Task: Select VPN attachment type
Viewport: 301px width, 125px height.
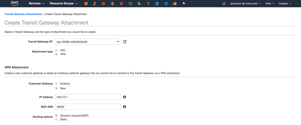Action: pos(56,54)
